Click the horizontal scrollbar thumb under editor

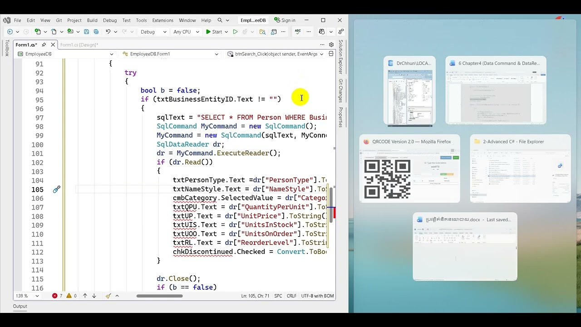coord(159,296)
